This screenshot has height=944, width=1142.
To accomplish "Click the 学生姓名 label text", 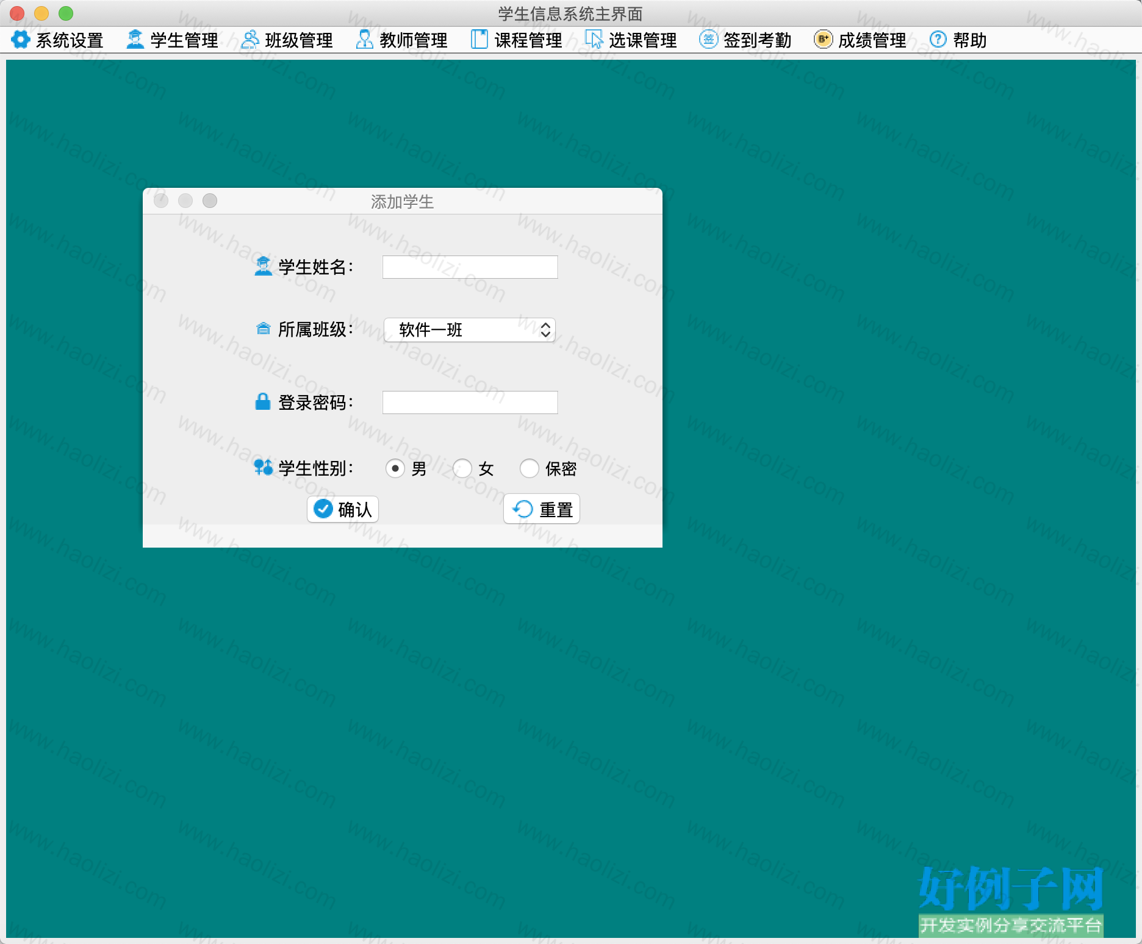I will 316,267.
